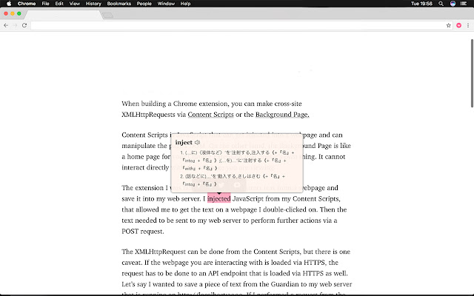The image size is (474, 296).
Task: Go back to the previous page
Action: 6,25
